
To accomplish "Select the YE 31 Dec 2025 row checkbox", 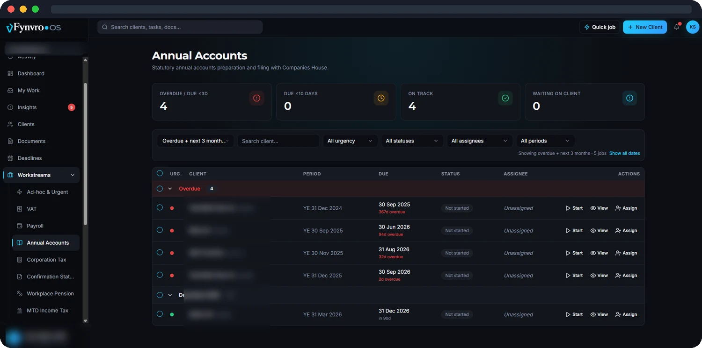I will pyautogui.click(x=160, y=275).
